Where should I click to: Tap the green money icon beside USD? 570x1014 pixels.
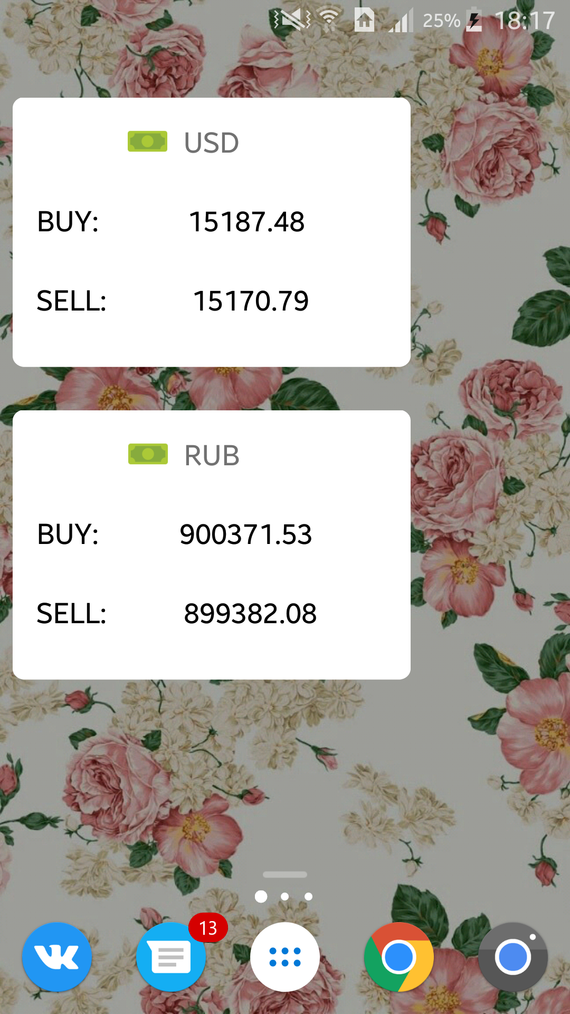click(x=148, y=142)
